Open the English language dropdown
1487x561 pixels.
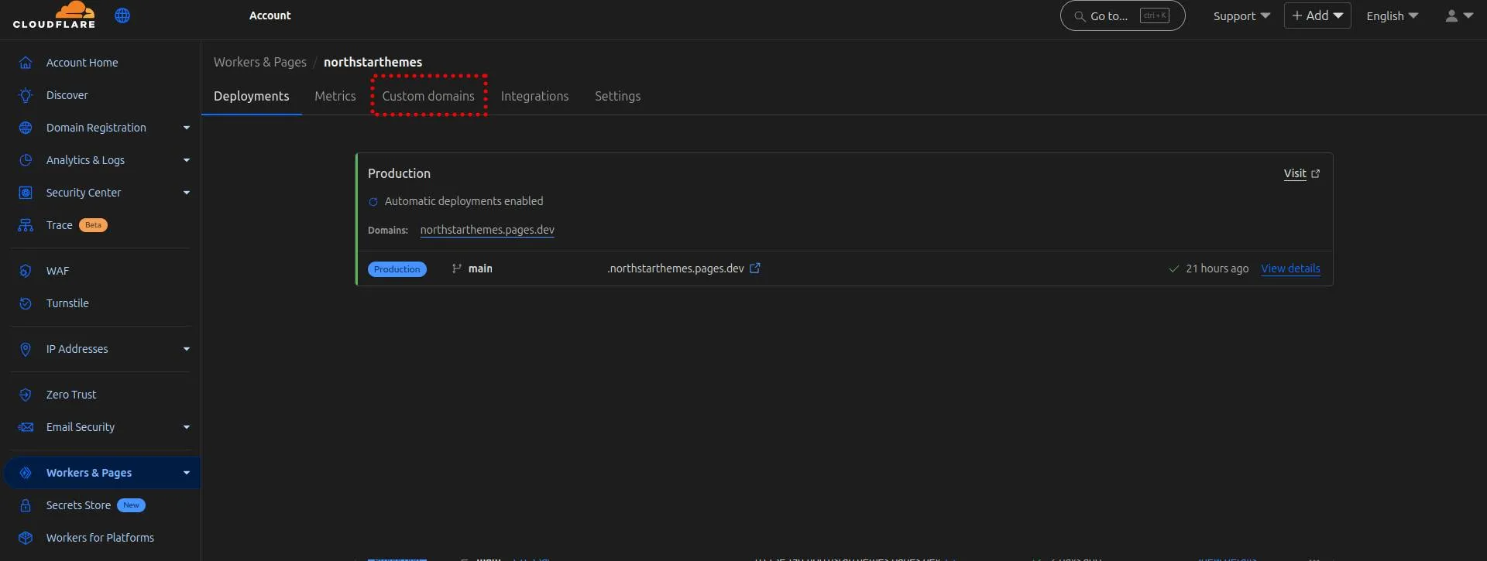pos(1392,15)
